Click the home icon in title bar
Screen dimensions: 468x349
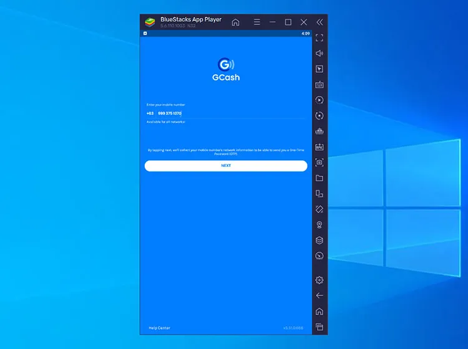(235, 22)
